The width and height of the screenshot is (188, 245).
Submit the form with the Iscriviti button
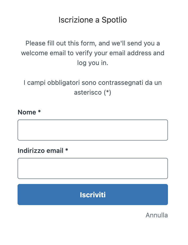click(x=93, y=195)
